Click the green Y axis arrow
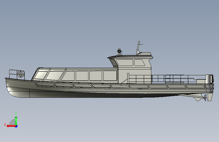The image size is (219, 142). (x=16, y=121)
